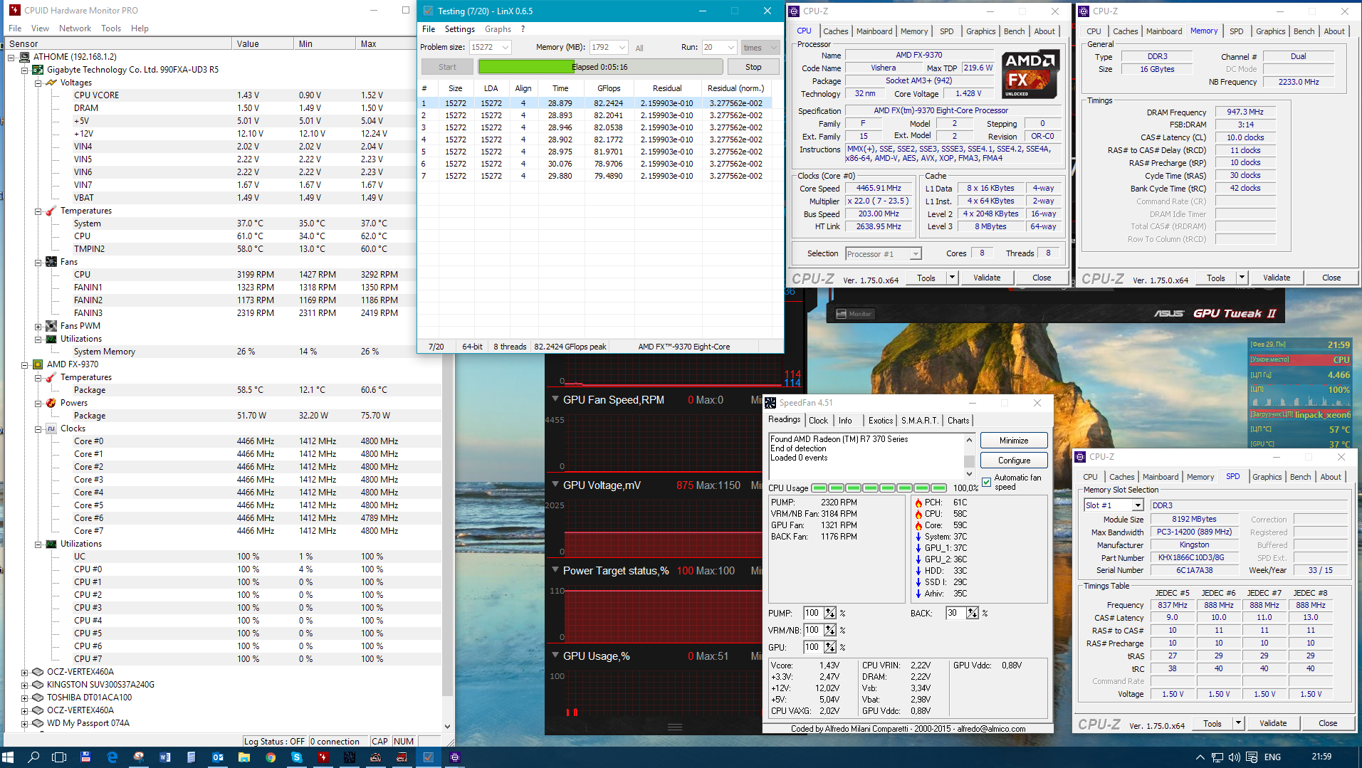Open Skype from the taskbar

pos(297,757)
